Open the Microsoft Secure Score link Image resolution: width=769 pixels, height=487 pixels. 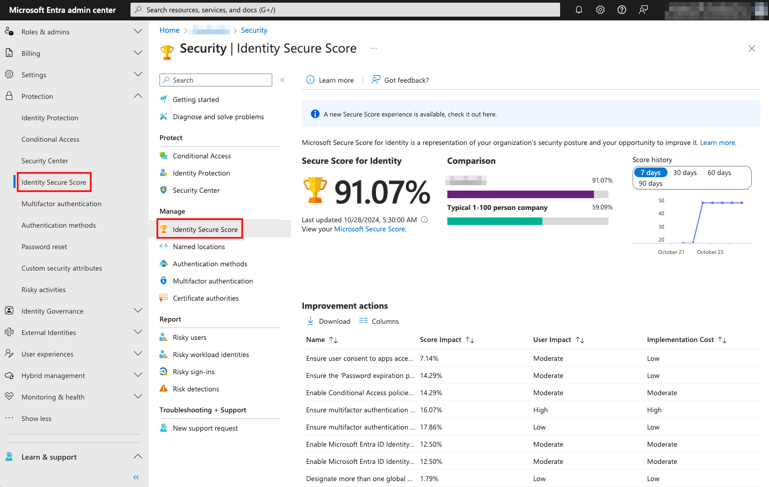pos(369,229)
